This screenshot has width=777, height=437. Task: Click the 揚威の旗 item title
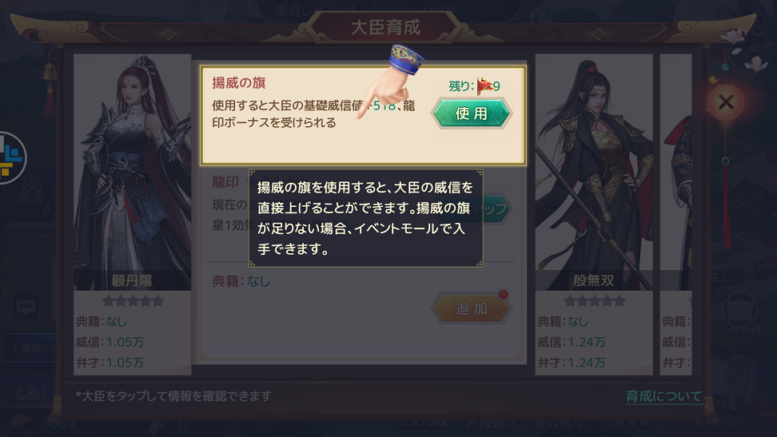tap(239, 83)
